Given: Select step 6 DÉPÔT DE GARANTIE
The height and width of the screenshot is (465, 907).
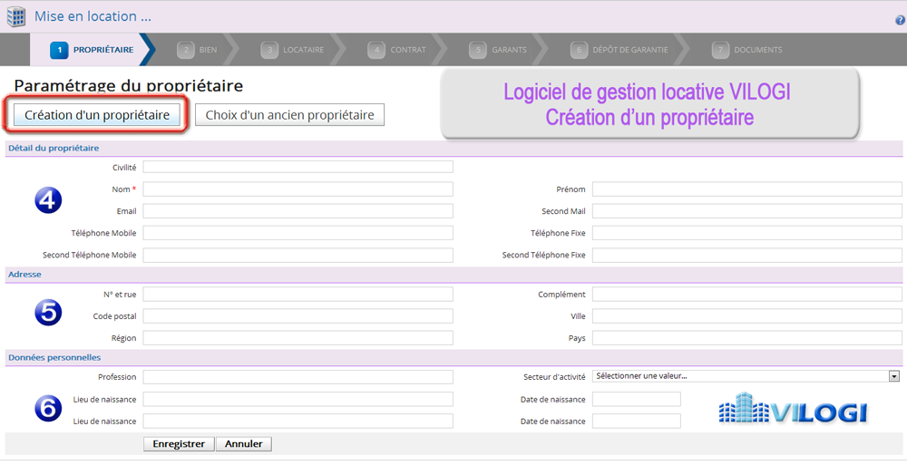Looking at the screenshot, I should pos(619,50).
